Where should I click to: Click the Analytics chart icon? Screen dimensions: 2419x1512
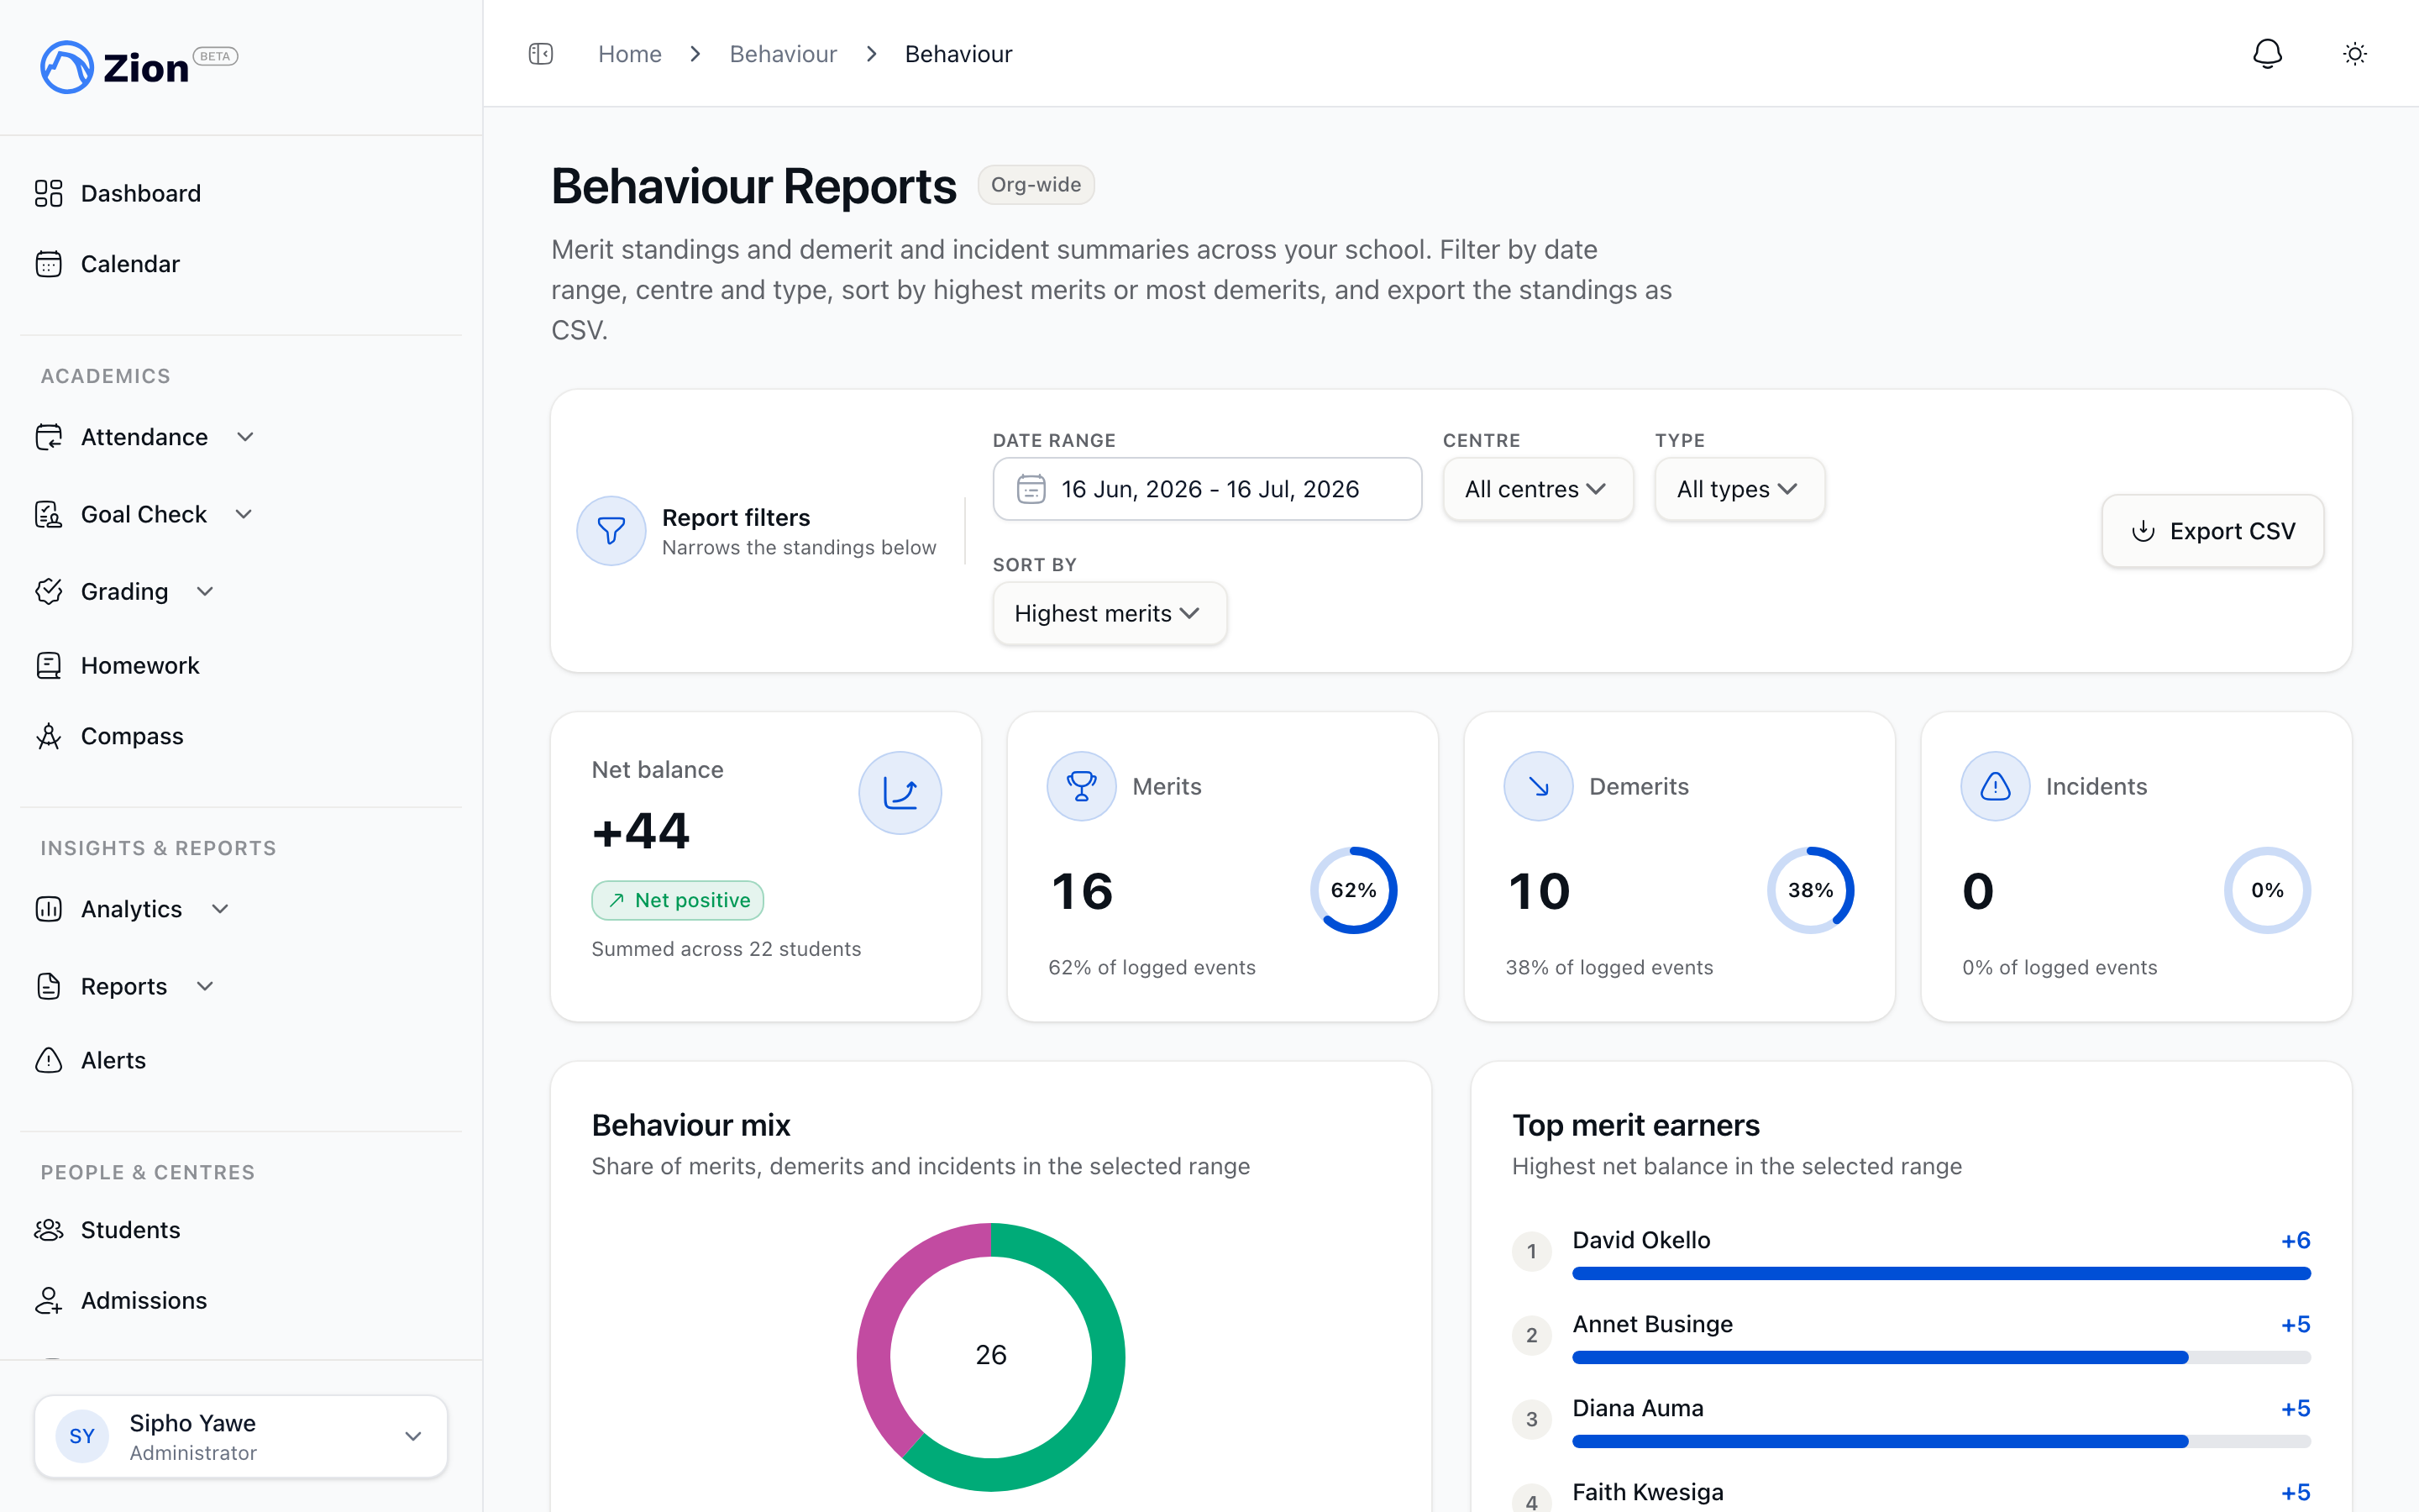[x=49, y=909]
